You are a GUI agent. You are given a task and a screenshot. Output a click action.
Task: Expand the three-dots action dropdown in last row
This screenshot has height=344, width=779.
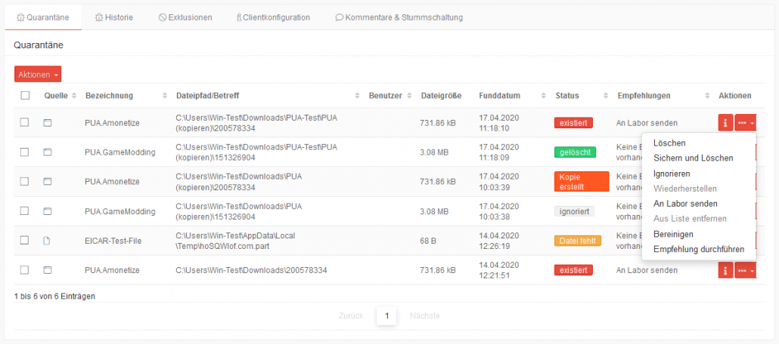[745, 270]
